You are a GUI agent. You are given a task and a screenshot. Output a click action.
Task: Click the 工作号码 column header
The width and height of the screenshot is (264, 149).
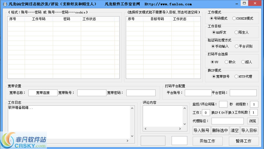(x=39, y=19)
